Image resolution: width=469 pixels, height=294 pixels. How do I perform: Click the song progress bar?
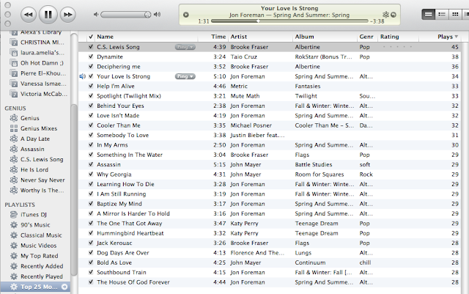click(289, 21)
